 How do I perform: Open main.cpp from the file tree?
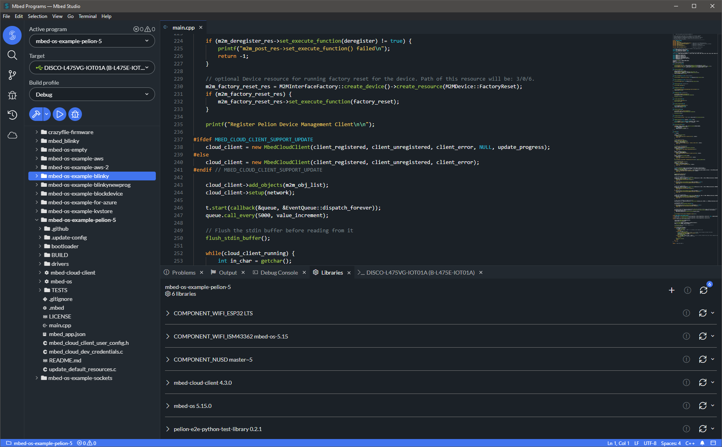coord(60,325)
